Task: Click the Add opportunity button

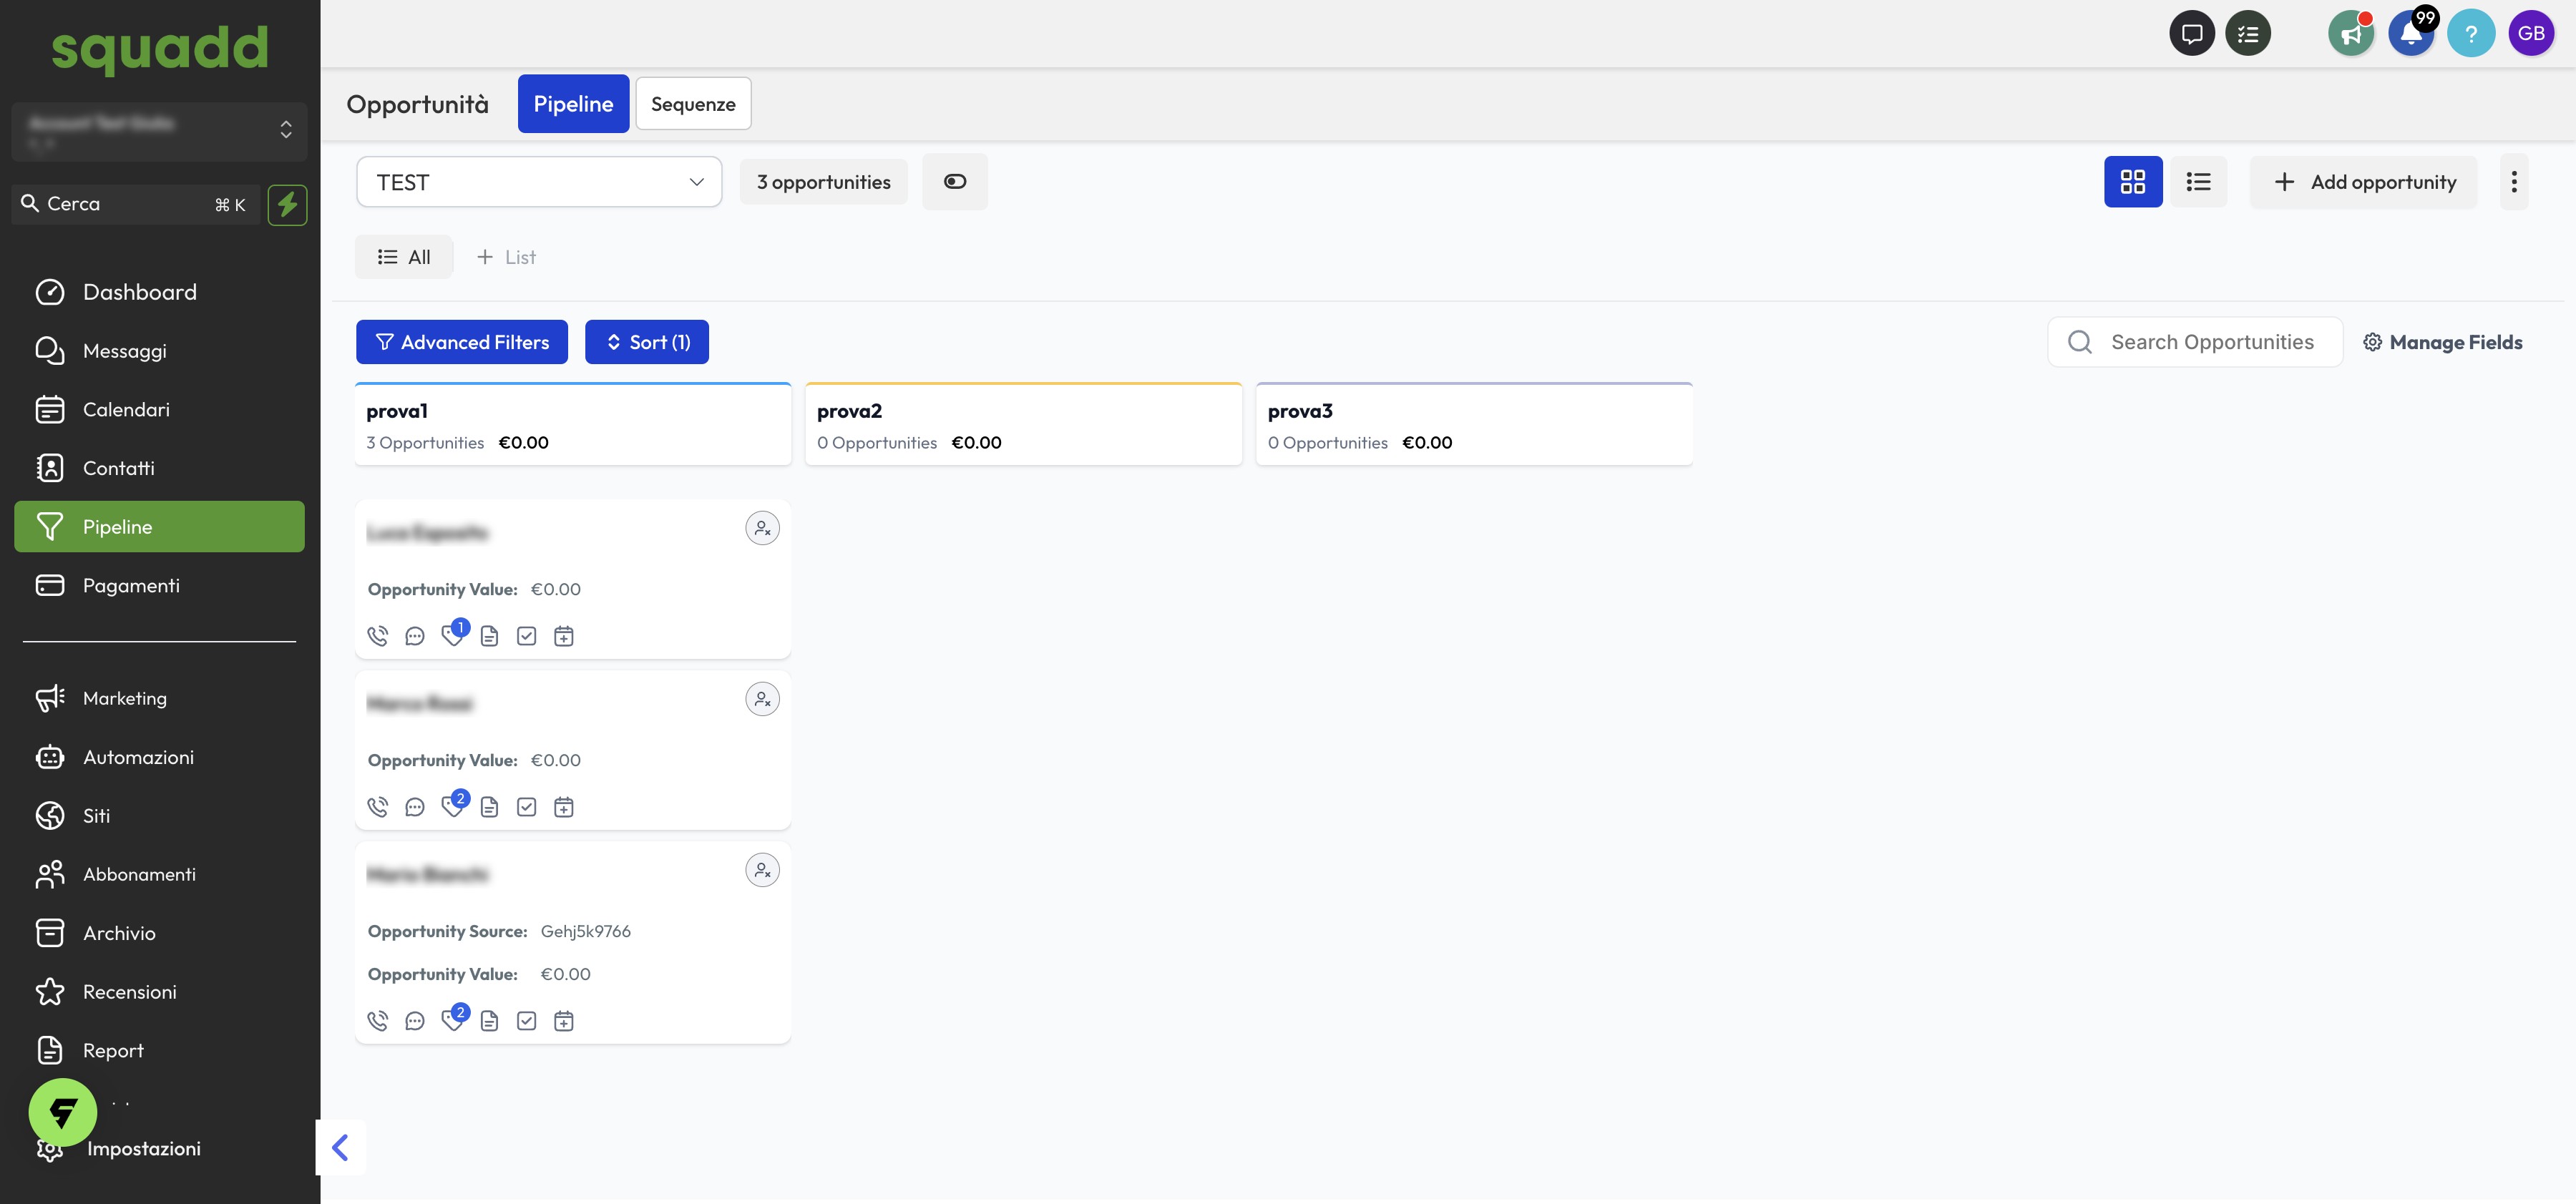Action: coord(2363,182)
